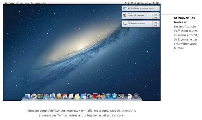
Task: Open the Apple menu
Action: (x=6, y=3)
